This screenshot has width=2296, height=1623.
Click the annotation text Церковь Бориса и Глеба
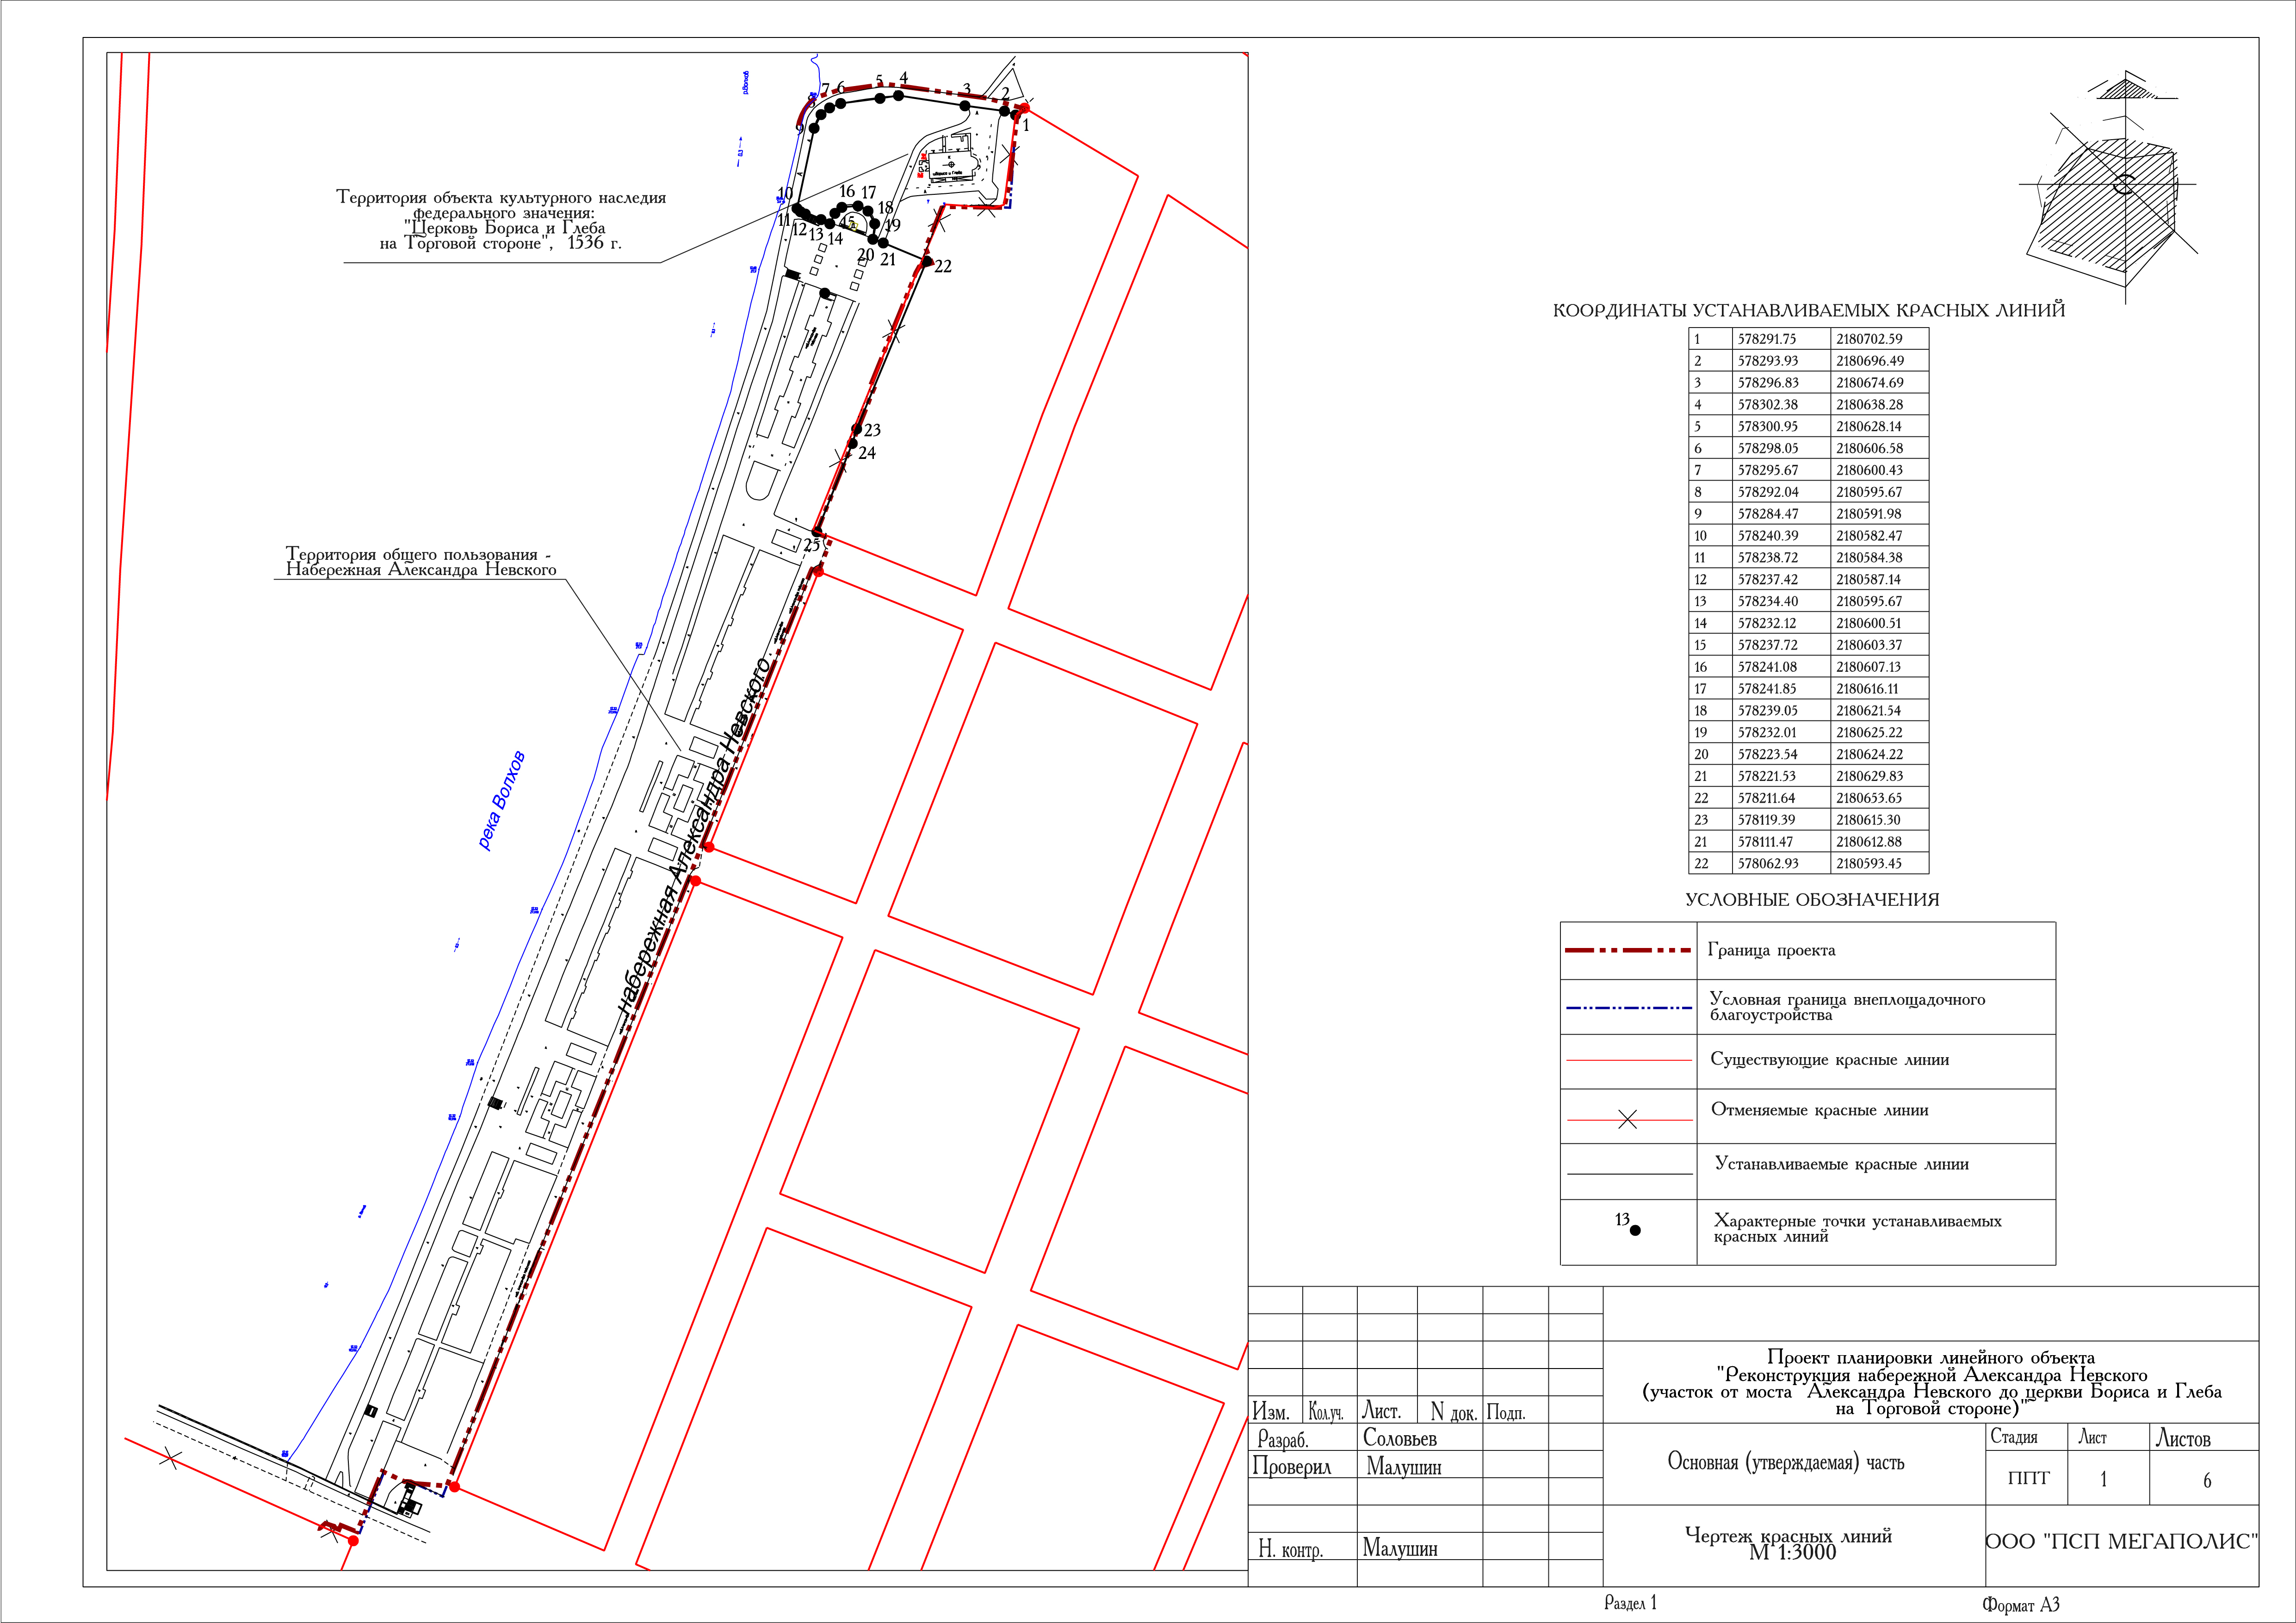pyautogui.click(x=505, y=227)
